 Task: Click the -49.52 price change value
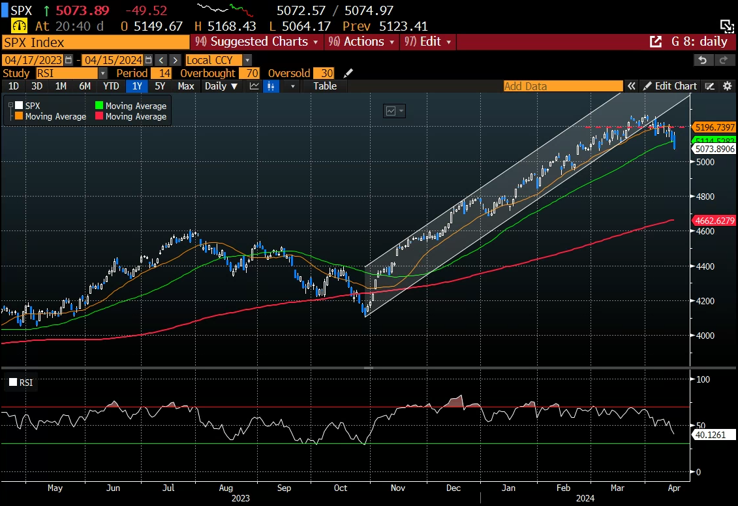(146, 10)
